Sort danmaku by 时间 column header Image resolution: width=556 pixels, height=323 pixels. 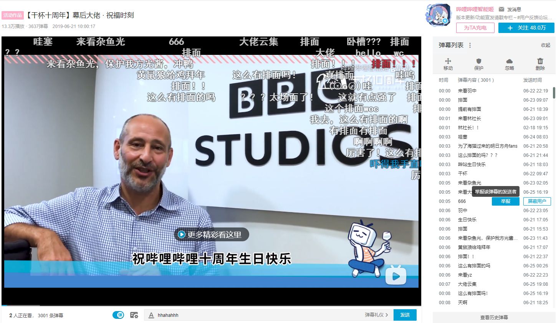[443, 80]
